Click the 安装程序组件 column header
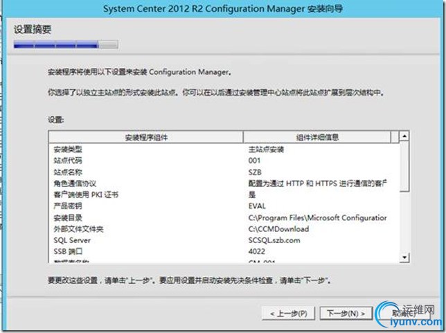Screen dimensions: 446x333 tap(146, 137)
